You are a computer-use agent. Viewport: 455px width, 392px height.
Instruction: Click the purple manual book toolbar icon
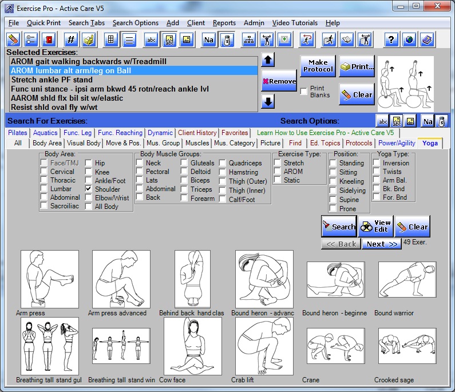pos(427,39)
